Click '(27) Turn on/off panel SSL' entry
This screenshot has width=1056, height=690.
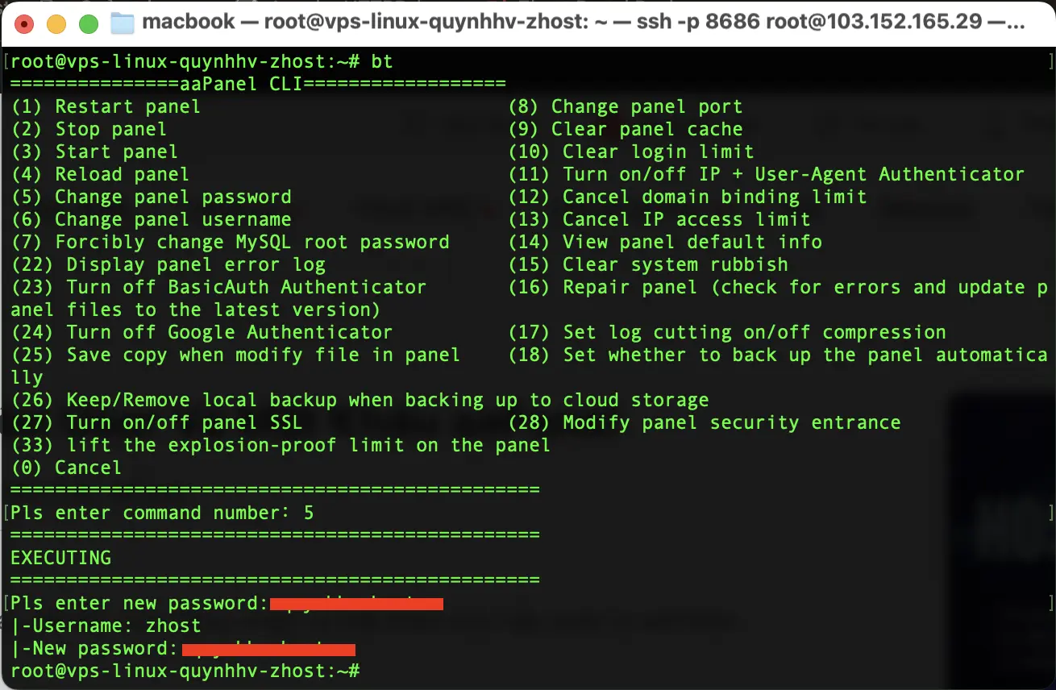point(156,423)
